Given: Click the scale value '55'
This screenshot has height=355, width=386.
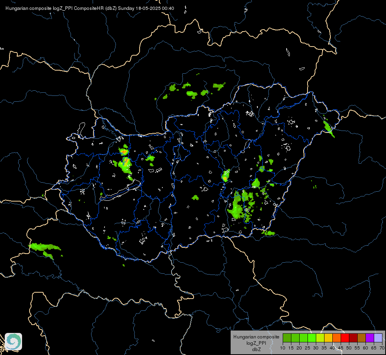Looking at the screenshot, I should (357, 348).
